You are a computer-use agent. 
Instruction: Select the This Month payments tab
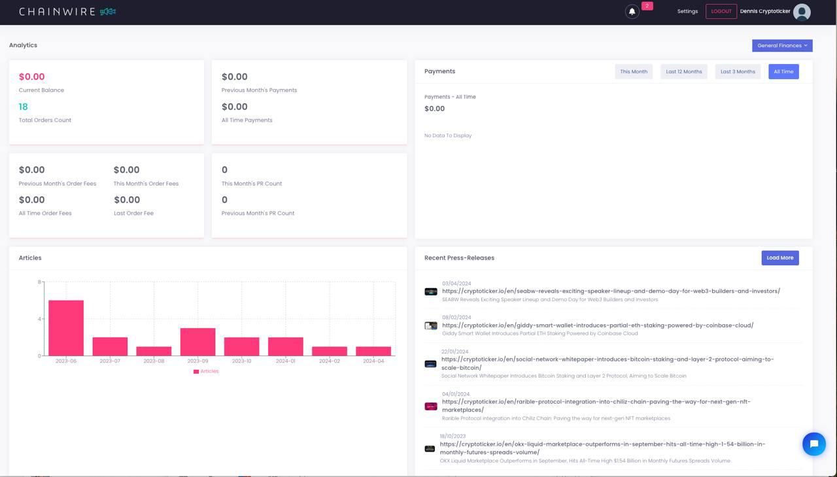pos(633,72)
